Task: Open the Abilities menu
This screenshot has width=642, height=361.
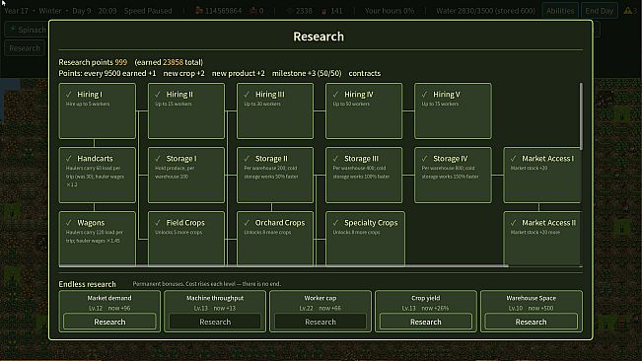Action: click(560, 11)
